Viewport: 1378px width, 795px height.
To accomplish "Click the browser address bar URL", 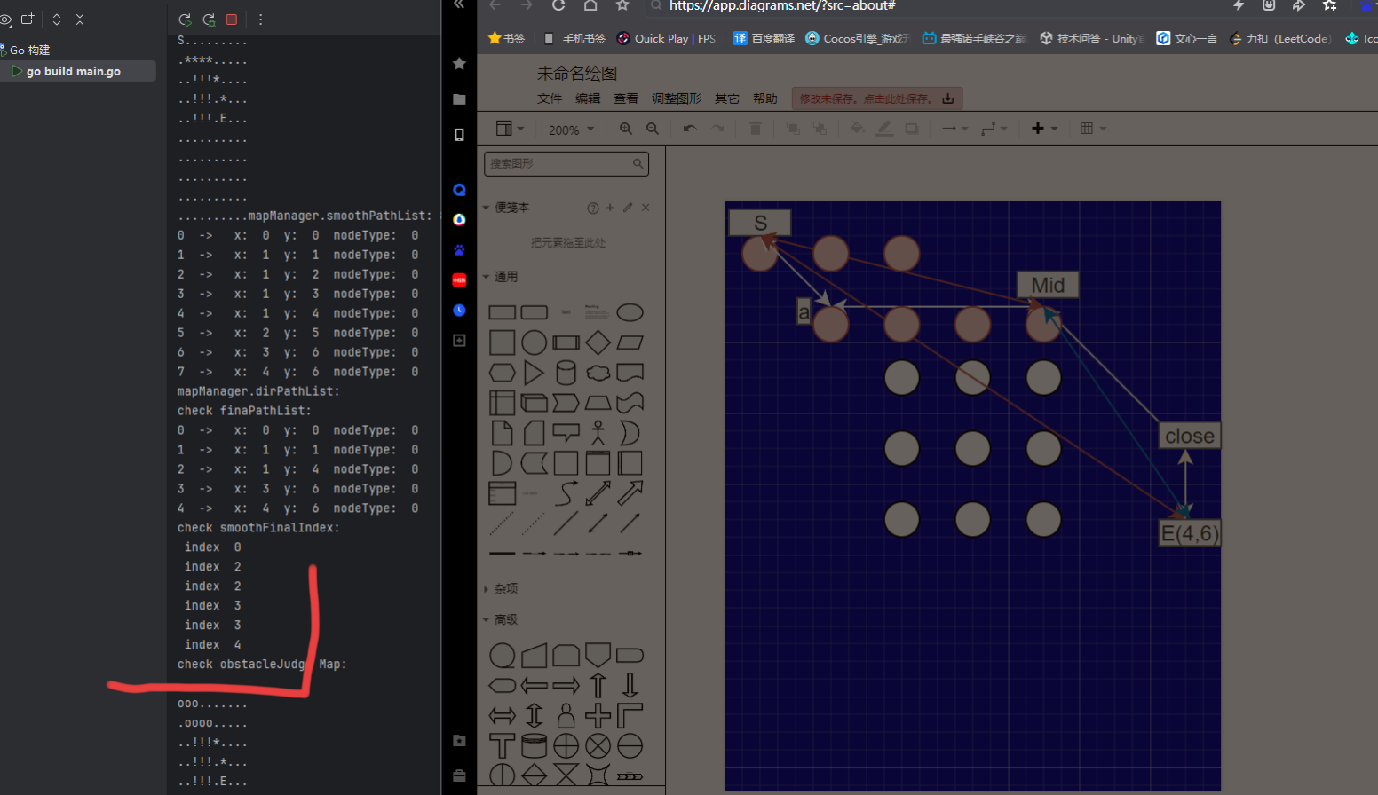I will pyautogui.click(x=782, y=5).
